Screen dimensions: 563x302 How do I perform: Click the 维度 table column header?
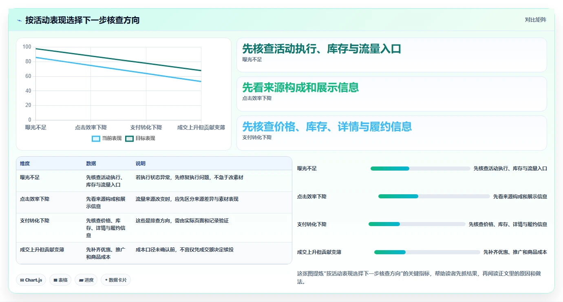click(25, 164)
